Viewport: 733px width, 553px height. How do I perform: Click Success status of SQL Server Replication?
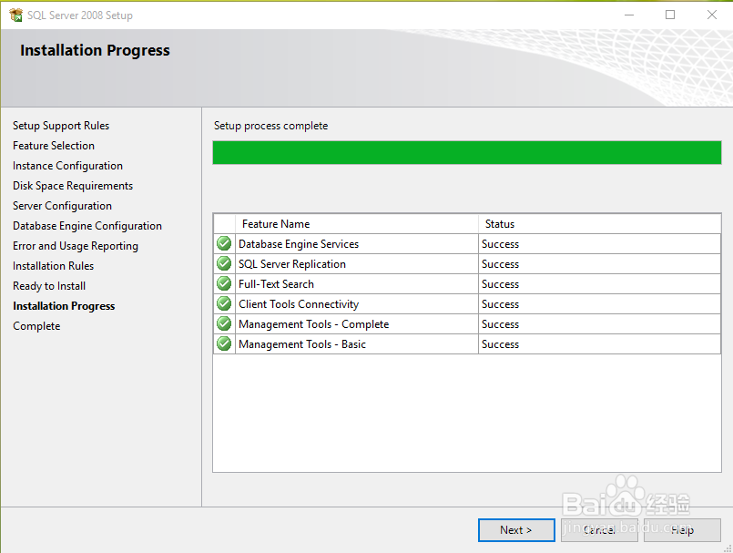pyautogui.click(x=500, y=264)
